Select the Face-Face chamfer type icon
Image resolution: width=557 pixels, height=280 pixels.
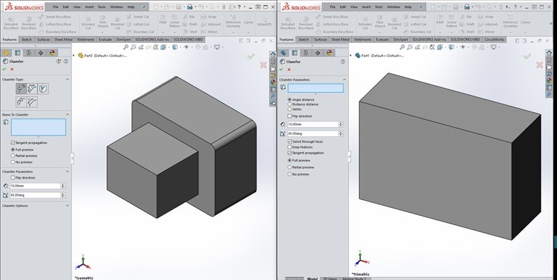[x=32, y=102]
